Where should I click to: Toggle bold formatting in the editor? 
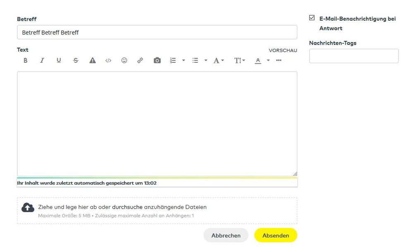(x=25, y=60)
